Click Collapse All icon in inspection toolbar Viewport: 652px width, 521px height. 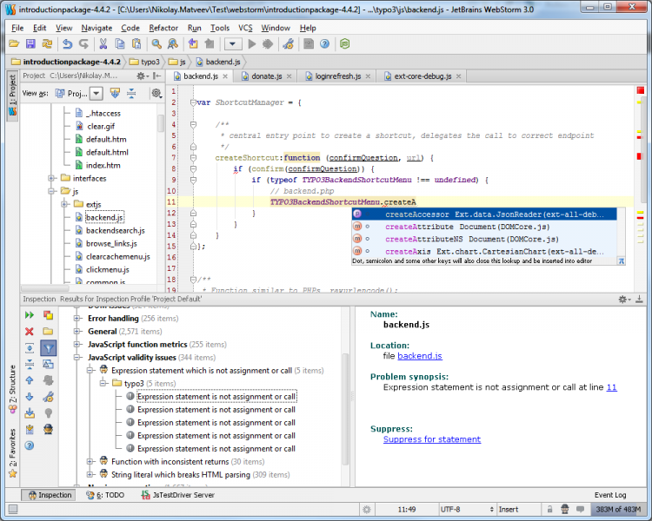click(x=29, y=365)
